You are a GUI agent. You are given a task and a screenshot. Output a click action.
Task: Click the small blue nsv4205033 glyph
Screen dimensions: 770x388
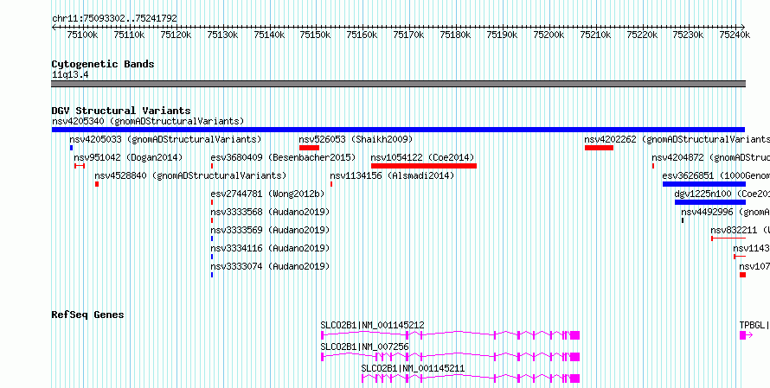pos(71,148)
